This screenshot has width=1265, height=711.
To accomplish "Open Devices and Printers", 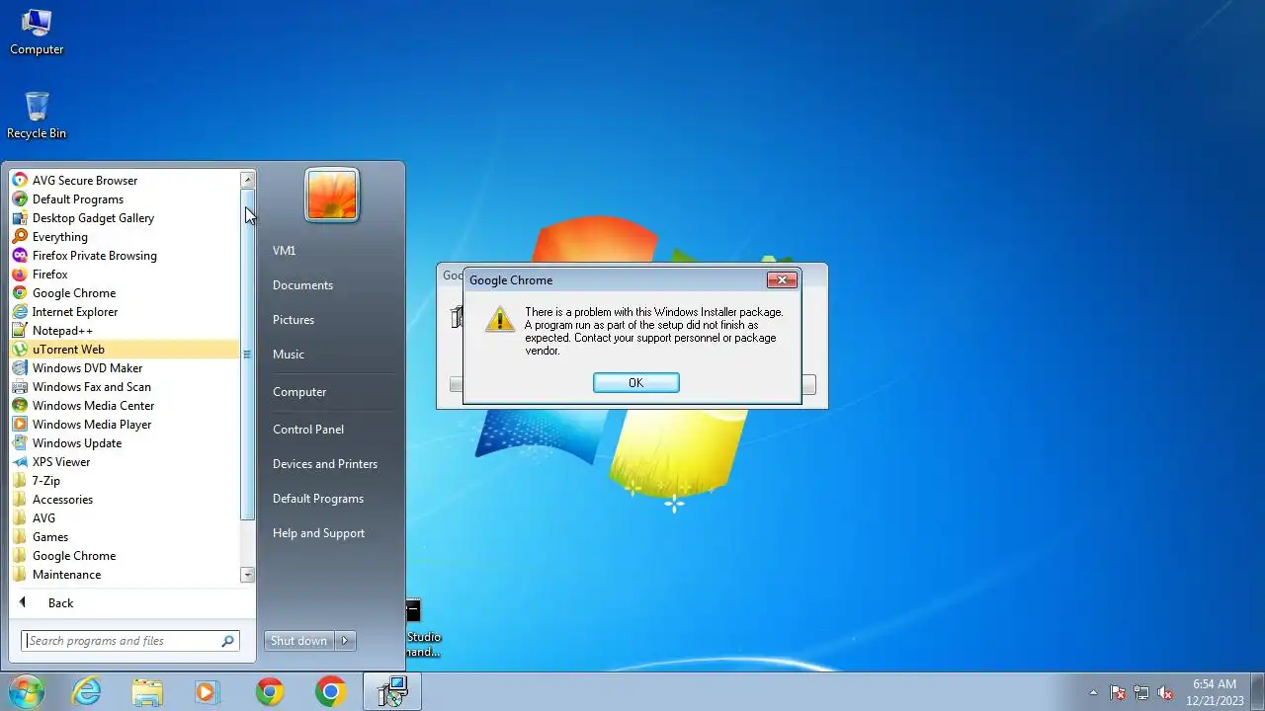I will [x=331, y=464].
